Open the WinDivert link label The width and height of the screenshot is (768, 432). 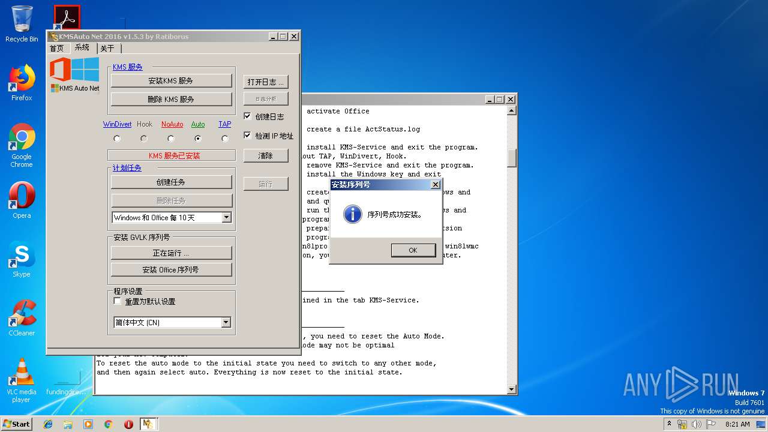point(117,124)
